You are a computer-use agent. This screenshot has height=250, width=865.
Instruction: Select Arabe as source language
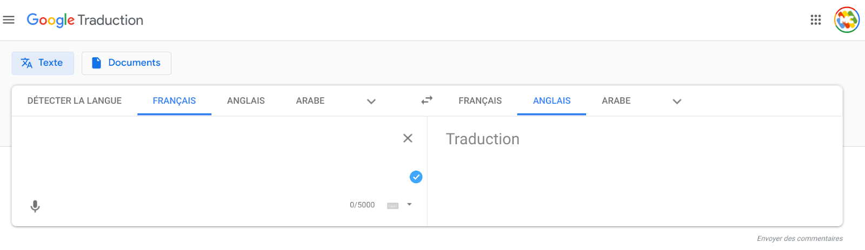click(310, 100)
